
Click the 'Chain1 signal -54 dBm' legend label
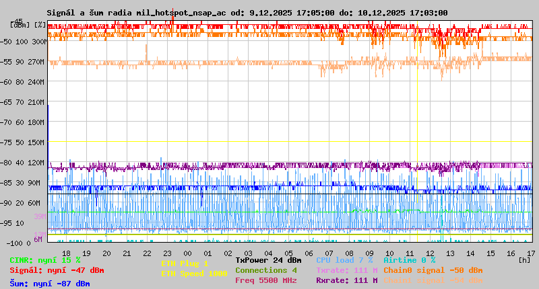(433, 280)
